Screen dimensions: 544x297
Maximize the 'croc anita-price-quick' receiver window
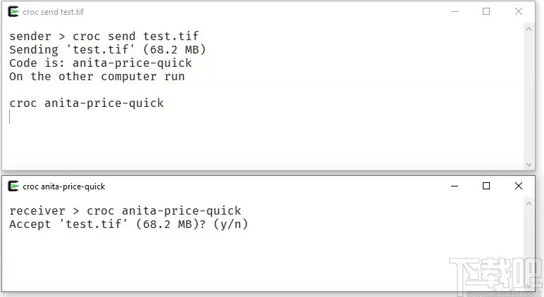486,187
